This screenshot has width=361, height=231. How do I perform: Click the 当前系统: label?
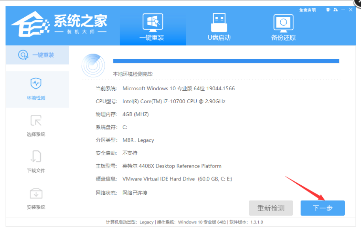[x=106, y=88]
